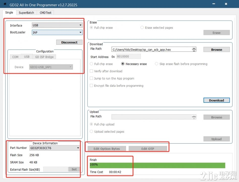239x182 pixels.
Task: Open the SuperBatch tab
Action: tap(26, 13)
